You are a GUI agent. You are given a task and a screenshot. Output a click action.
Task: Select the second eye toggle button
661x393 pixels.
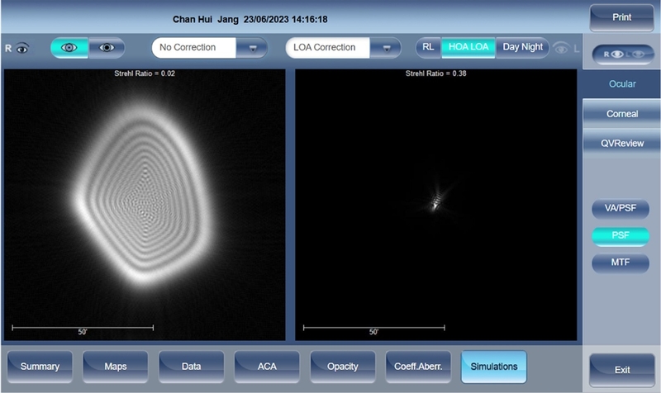107,48
